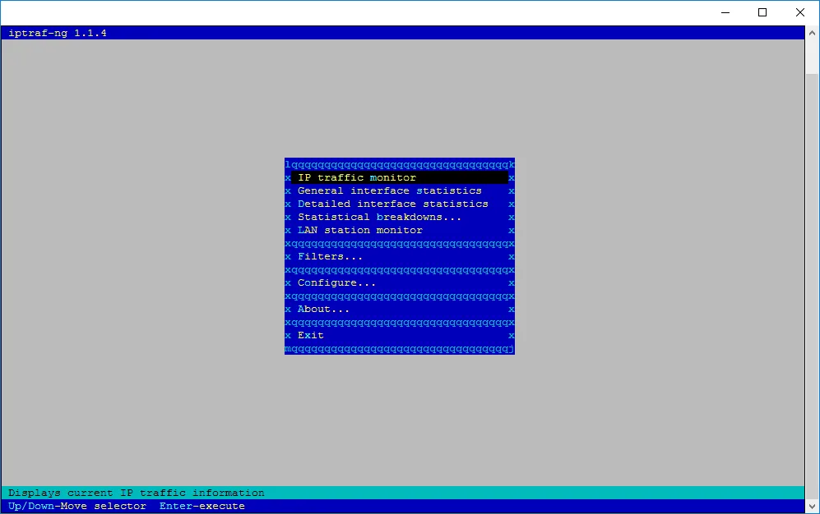Click the iptraf-ng 1.1.4 title text
This screenshot has width=820, height=514.
coord(58,33)
